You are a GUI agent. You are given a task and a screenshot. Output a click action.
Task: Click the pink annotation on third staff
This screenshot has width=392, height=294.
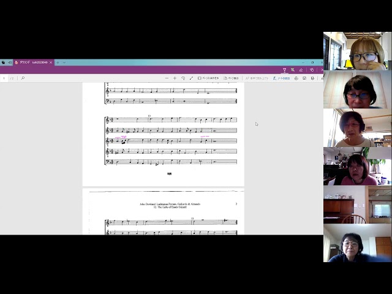pyautogui.click(x=121, y=137)
